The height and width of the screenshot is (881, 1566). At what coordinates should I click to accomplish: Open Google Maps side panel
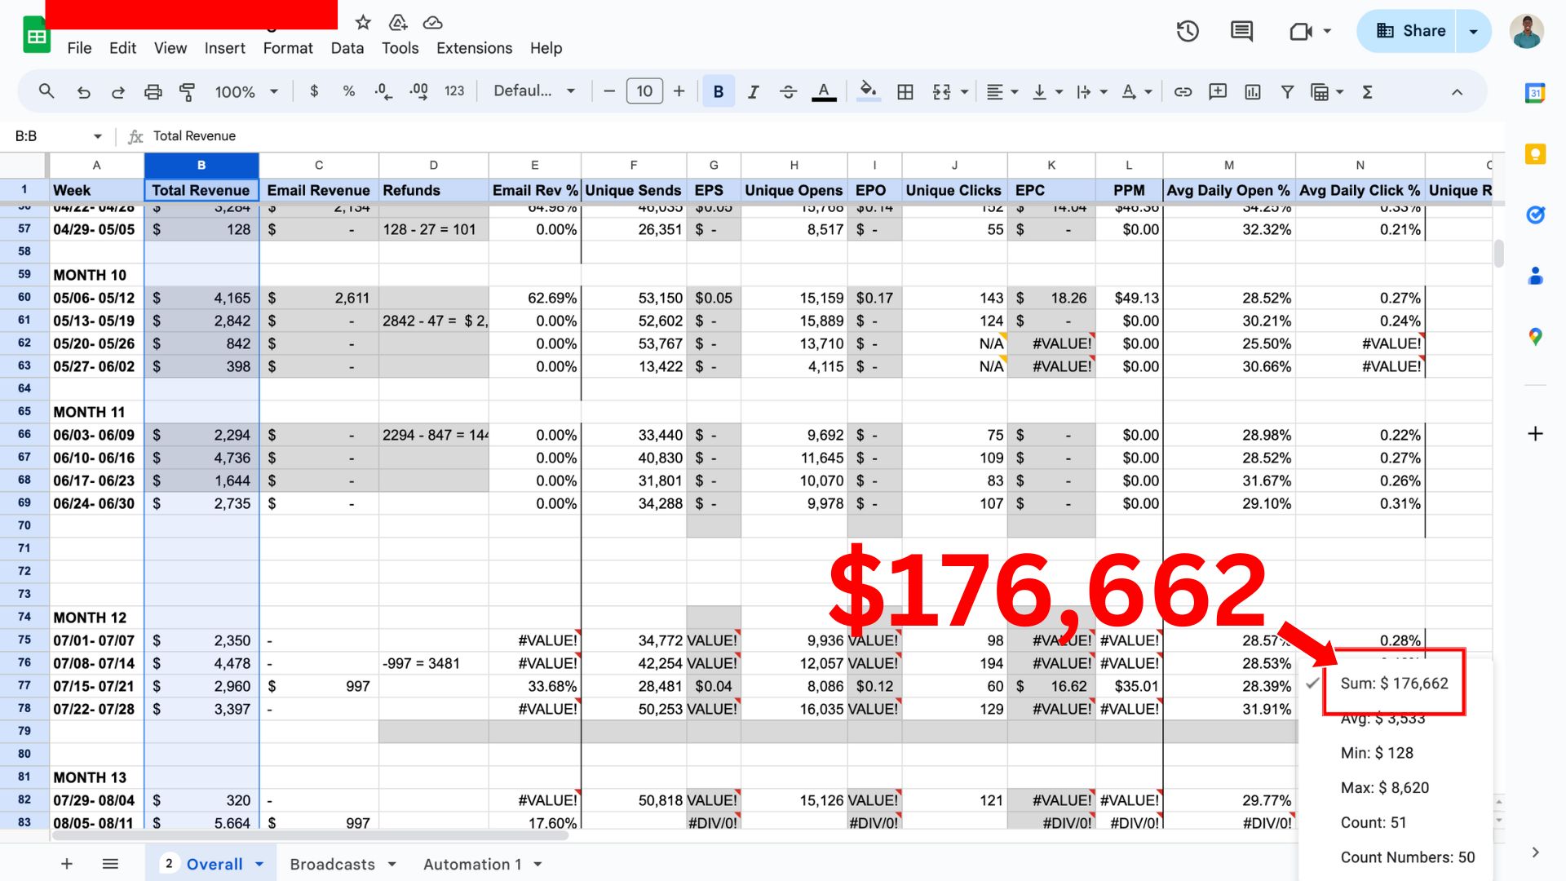click(1535, 336)
